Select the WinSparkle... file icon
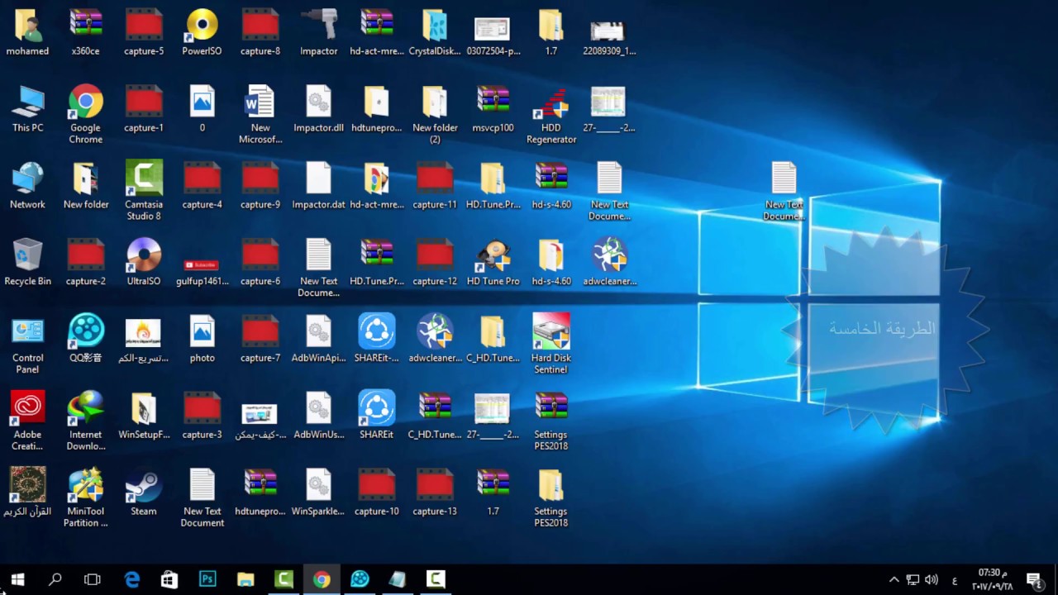 pos(318,492)
